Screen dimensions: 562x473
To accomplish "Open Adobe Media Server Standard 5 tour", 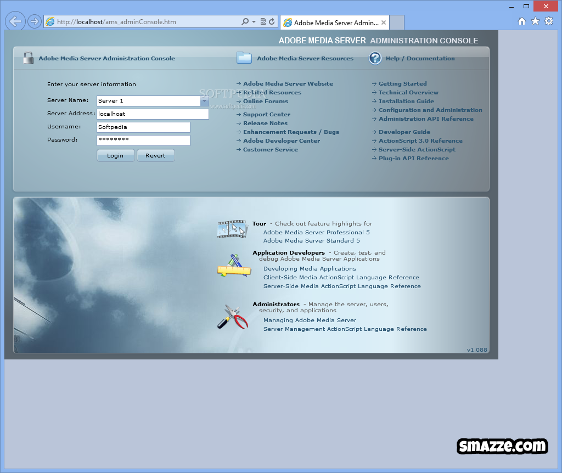I will click(x=312, y=241).
